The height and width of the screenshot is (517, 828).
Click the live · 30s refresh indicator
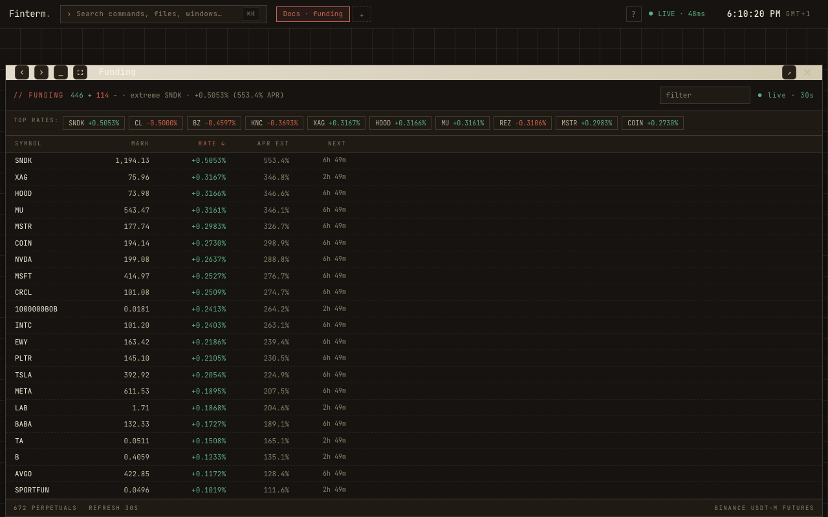(786, 96)
